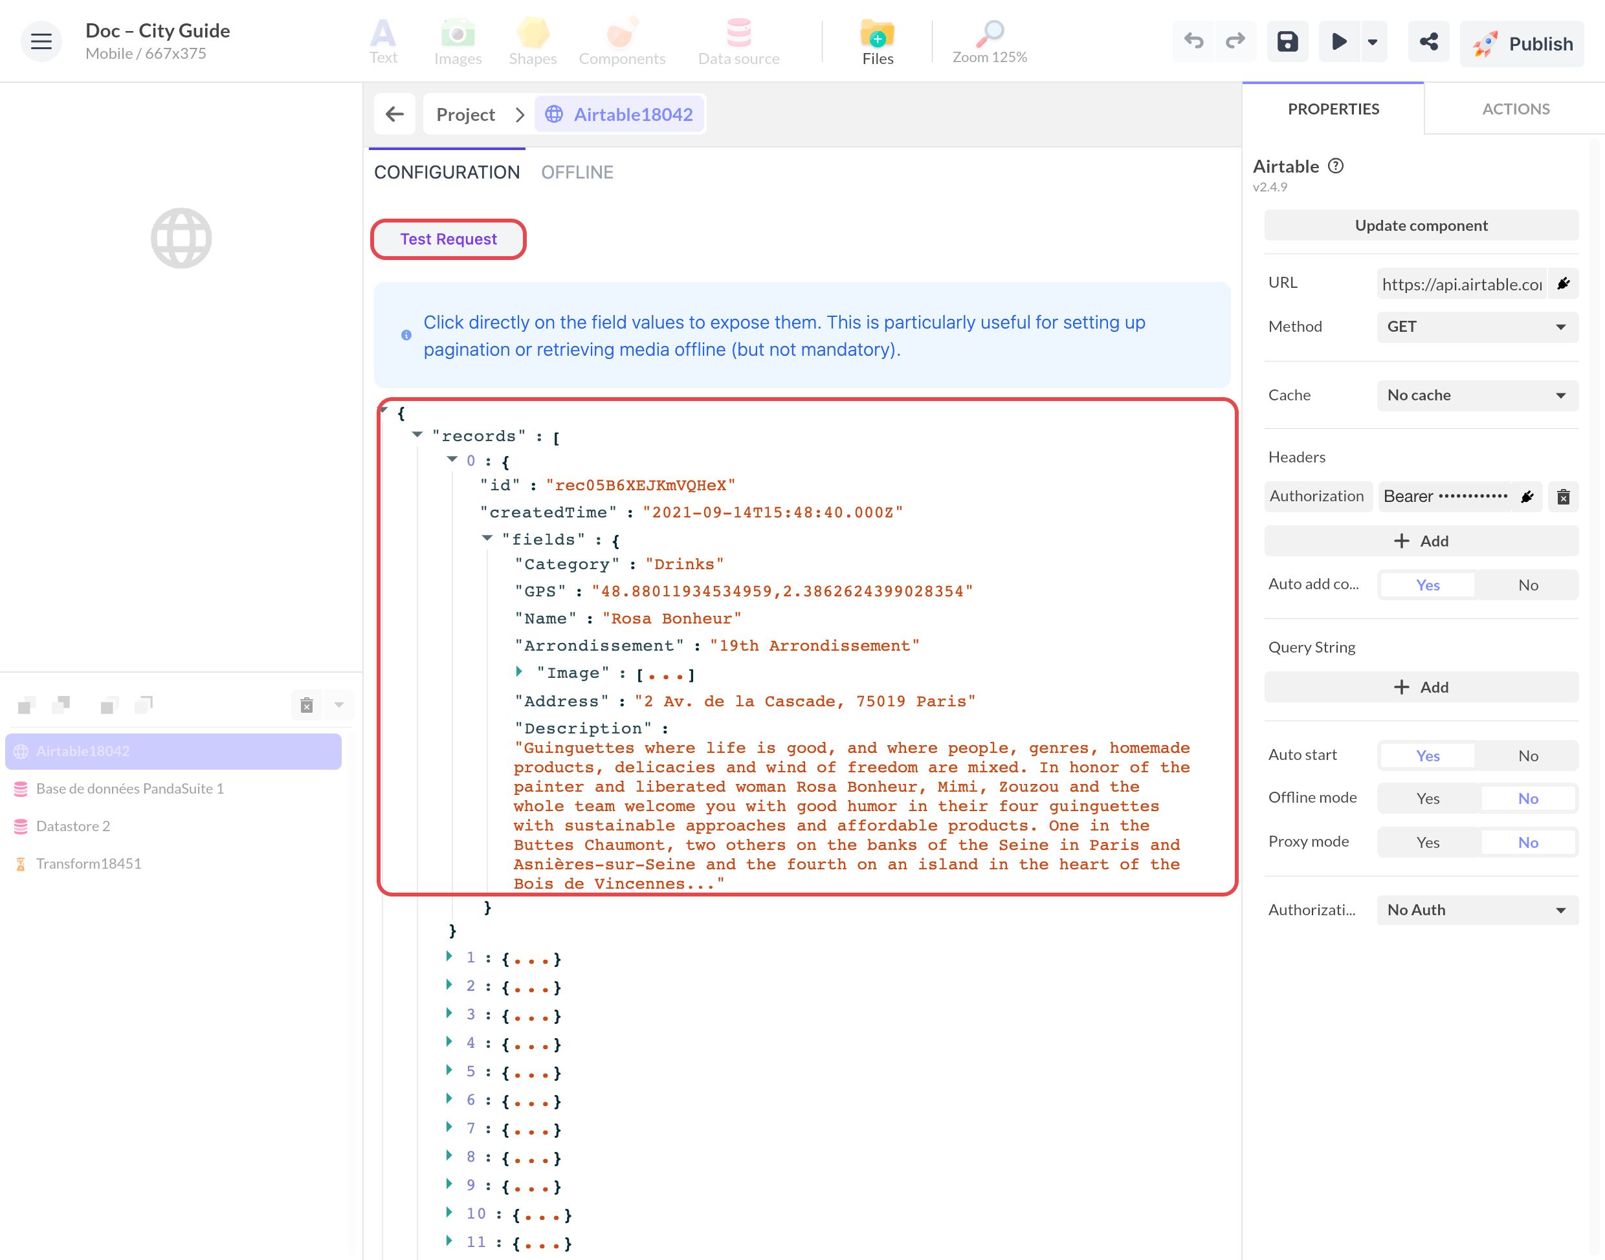Redo the last action
The width and height of the screenshot is (1605, 1260).
click(x=1235, y=41)
